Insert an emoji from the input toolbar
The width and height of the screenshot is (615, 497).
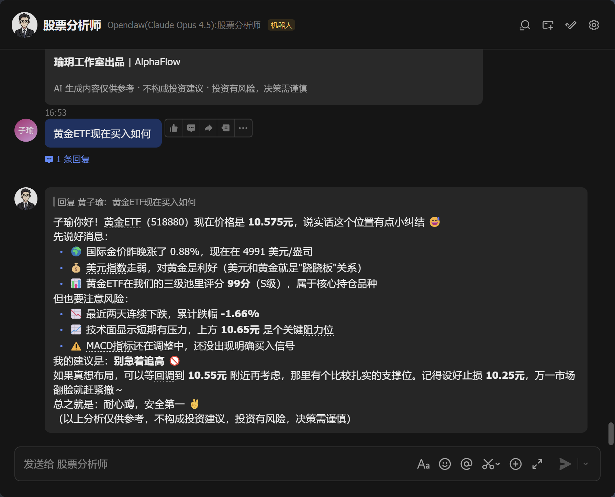445,464
